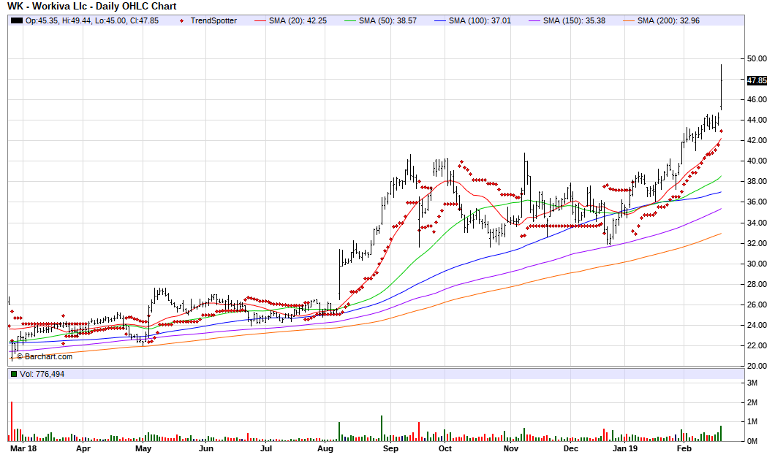Screen dimensions: 775x471
Task: Select the OHLC values legend entry
Action: pos(92,20)
